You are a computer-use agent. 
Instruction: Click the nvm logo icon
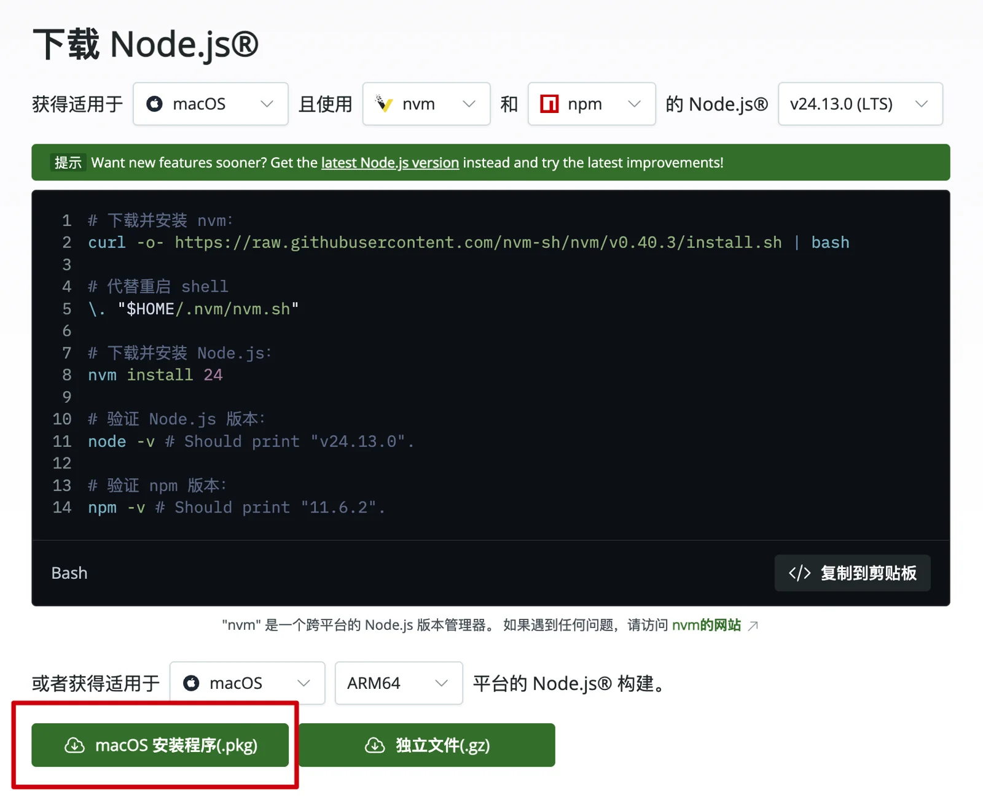384,104
